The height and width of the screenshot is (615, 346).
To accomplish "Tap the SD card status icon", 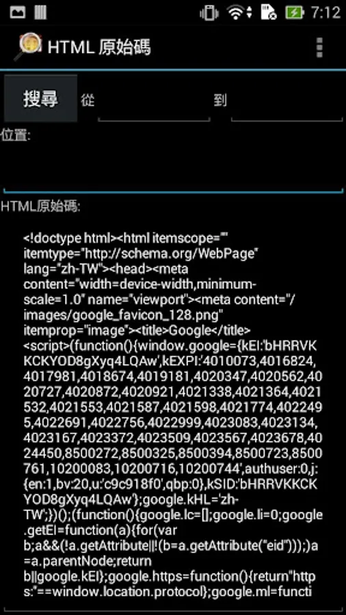I will 269,12.
